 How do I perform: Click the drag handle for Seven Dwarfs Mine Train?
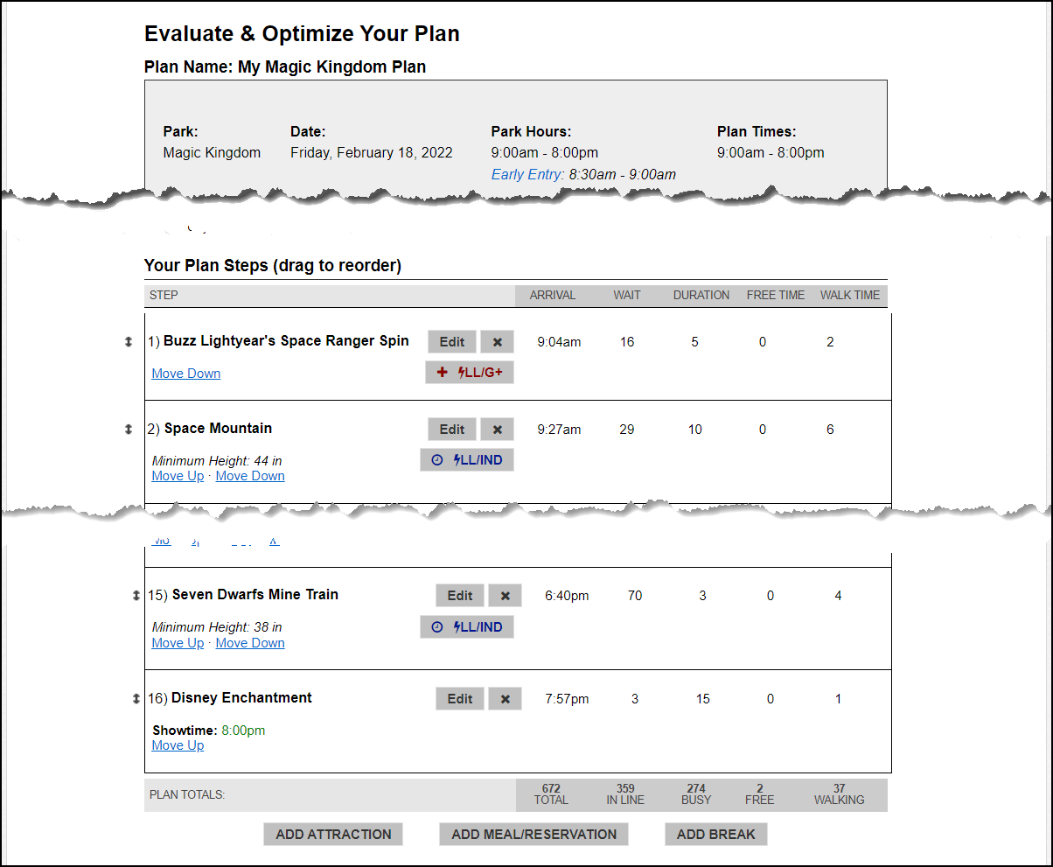136,595
